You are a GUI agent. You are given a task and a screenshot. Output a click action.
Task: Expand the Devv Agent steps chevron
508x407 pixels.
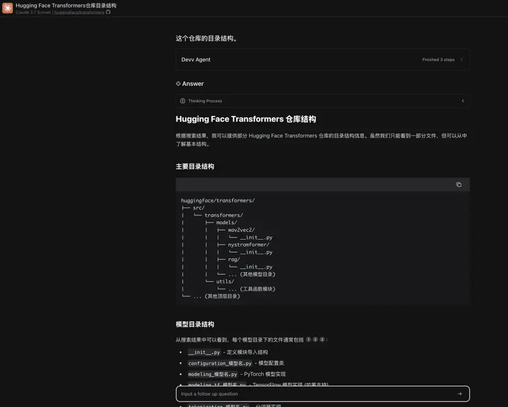[x=461, y=59]
